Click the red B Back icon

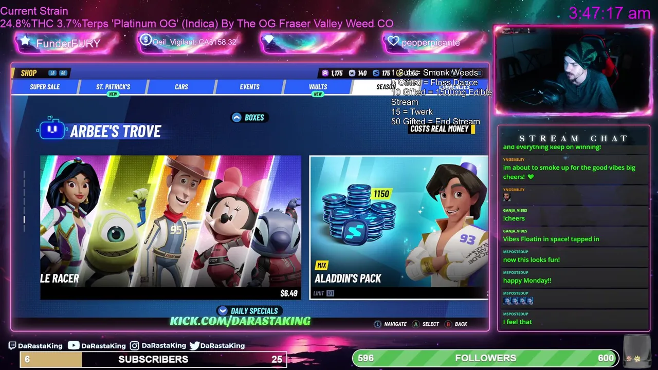pyautogui.click(x=448, y=324)
